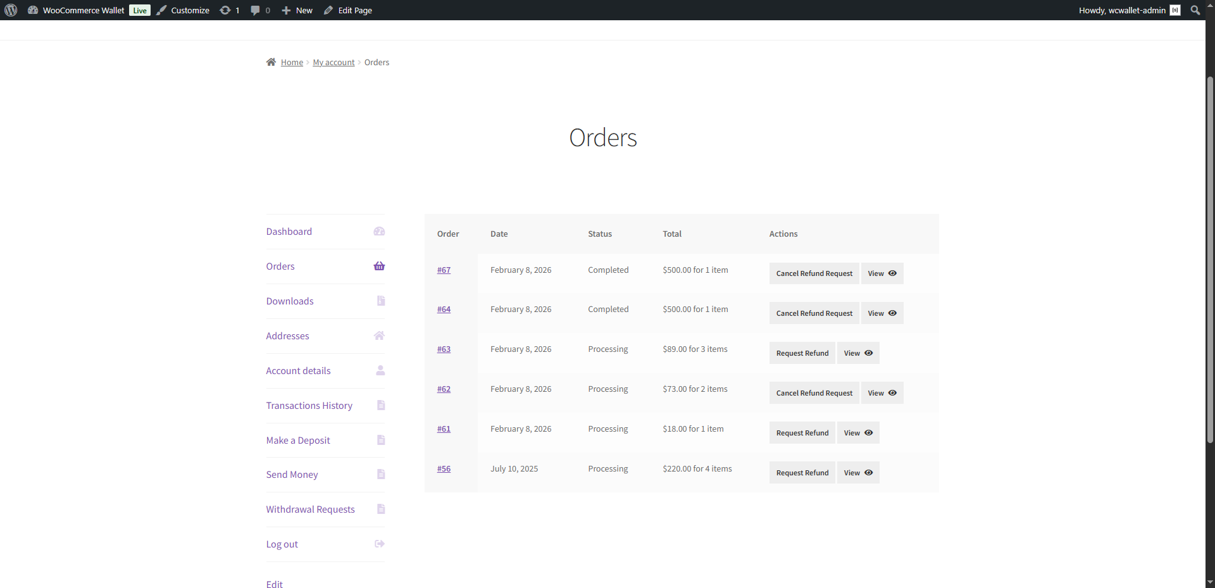Click My account breadcrumb link
Screen dimensions: 1215x588
click(x=333, y=62)
